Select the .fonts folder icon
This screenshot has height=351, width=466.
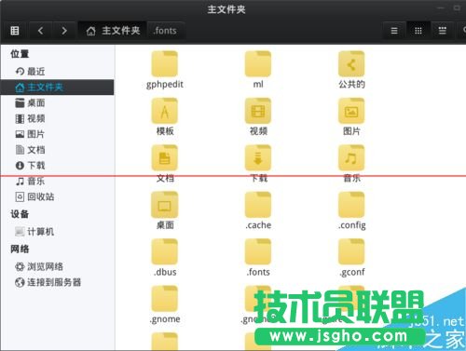click(258, 251)
